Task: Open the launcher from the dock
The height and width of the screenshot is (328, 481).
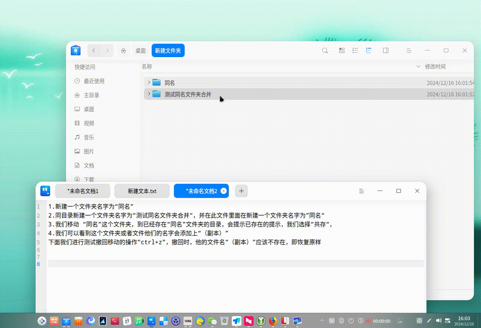Action: [x=42, y=321]
